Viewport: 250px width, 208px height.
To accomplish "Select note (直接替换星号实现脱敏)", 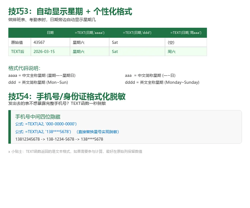I will click(97, 132).
